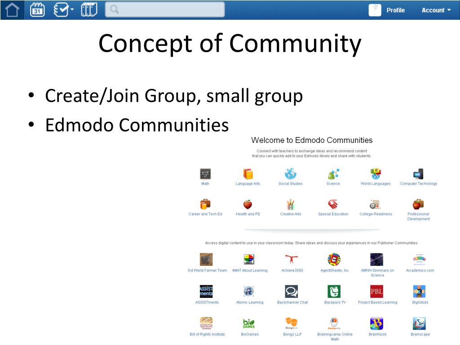460x345 pixels.
Task: Open the Profile link
Action: [395, 10]
